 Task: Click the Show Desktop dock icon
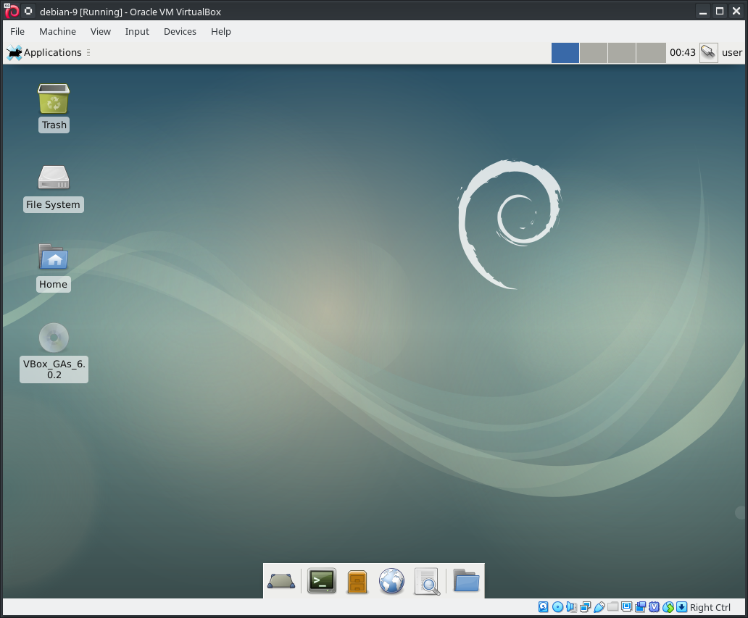281,581
